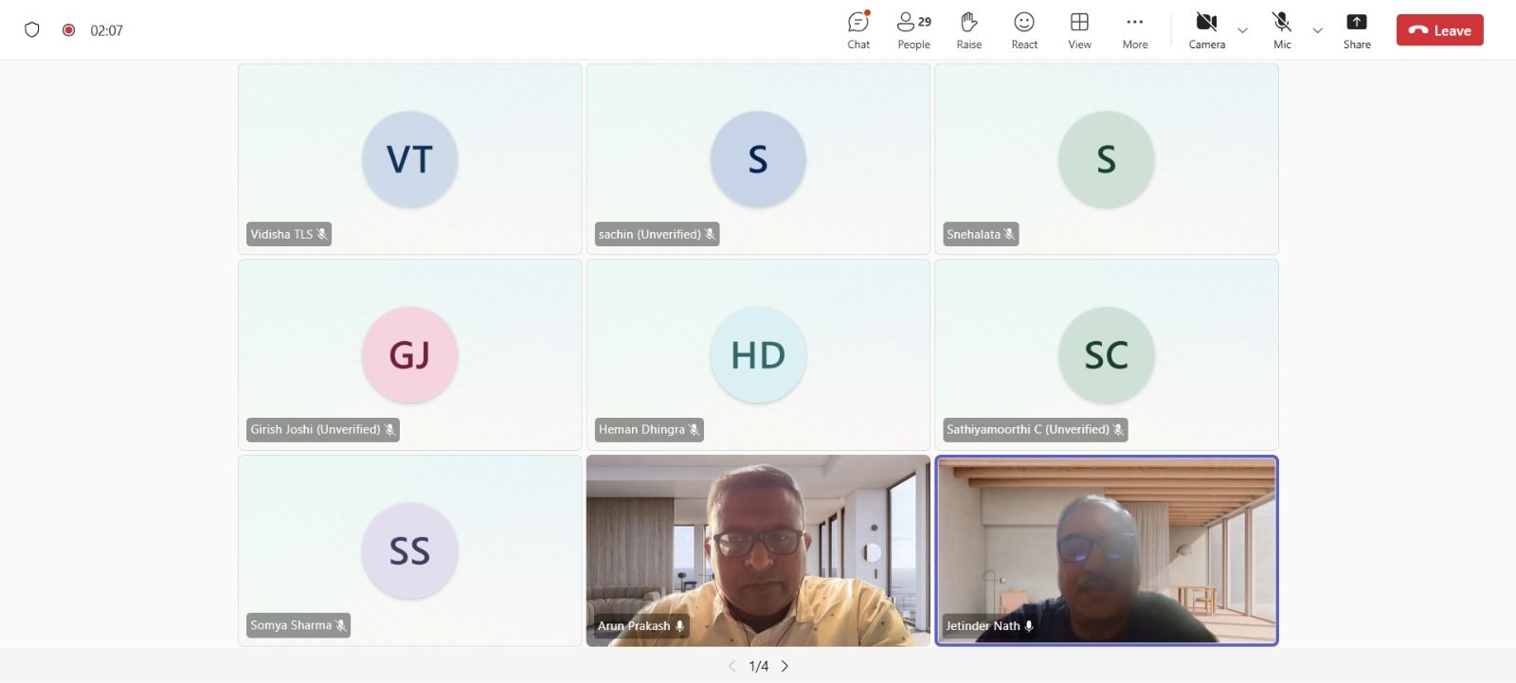The height and width of the screenshot is (683, 1516).
Task: Go to the previous participants page
Action: 731,666
